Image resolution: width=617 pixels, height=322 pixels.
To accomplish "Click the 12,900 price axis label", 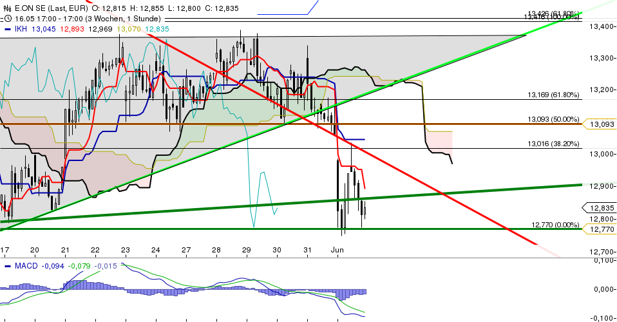I will 602,186.
